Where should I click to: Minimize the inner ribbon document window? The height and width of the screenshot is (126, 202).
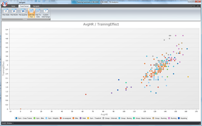[x=193, y=6]
